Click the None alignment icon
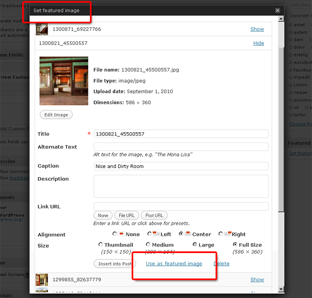312x298 pixels. click(121, 234)
